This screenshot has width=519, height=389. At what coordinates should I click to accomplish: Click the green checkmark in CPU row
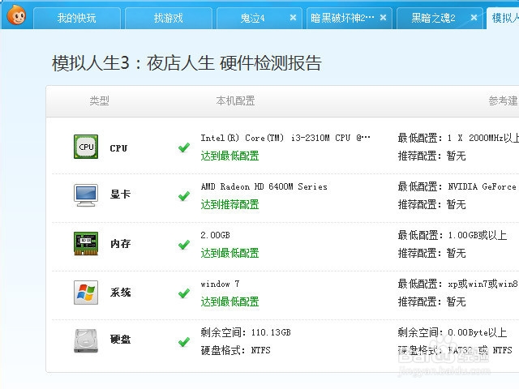pos(184,147)
